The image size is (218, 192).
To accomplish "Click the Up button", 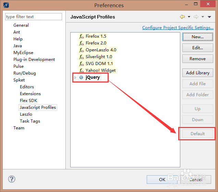I will coord(197,109).
